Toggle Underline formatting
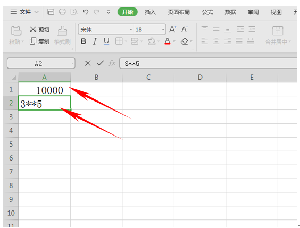Image resolution: width=300 pixels, height=228 pixels. [x=106, y=41]
